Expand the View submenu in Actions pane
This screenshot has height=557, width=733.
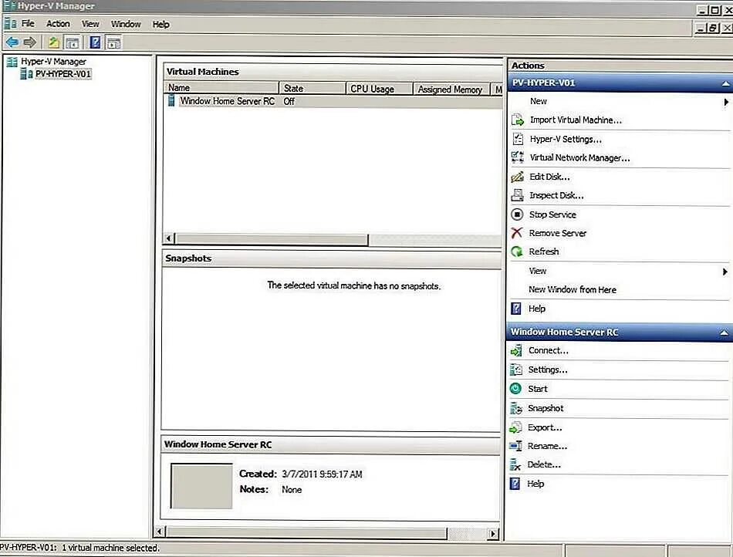point(725,272)
